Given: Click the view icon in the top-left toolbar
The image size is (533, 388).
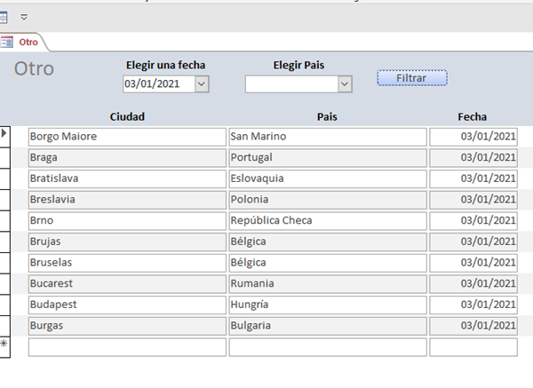Looking at the screenshot, I should pos(4,16).
